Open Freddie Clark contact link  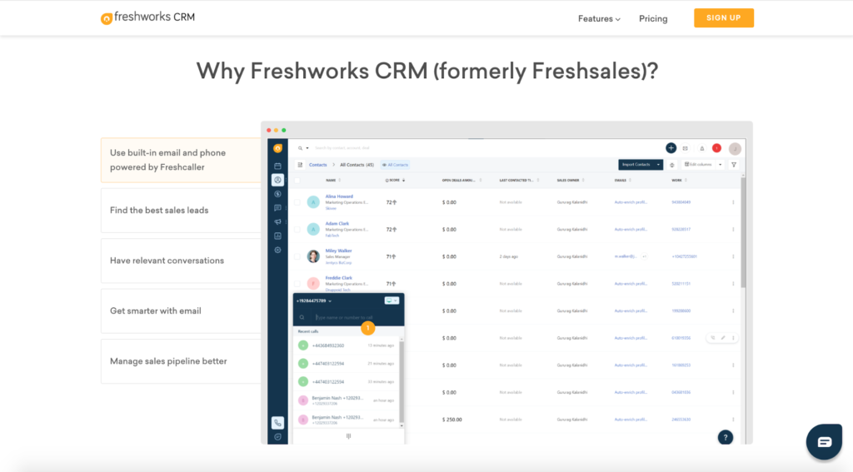[x=338, y=278]
